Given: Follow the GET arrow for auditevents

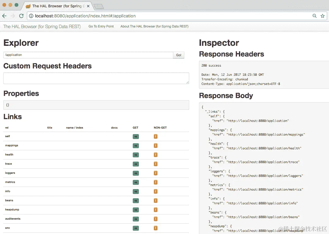Looking at the screenshot, I should [x=136, y=219].
